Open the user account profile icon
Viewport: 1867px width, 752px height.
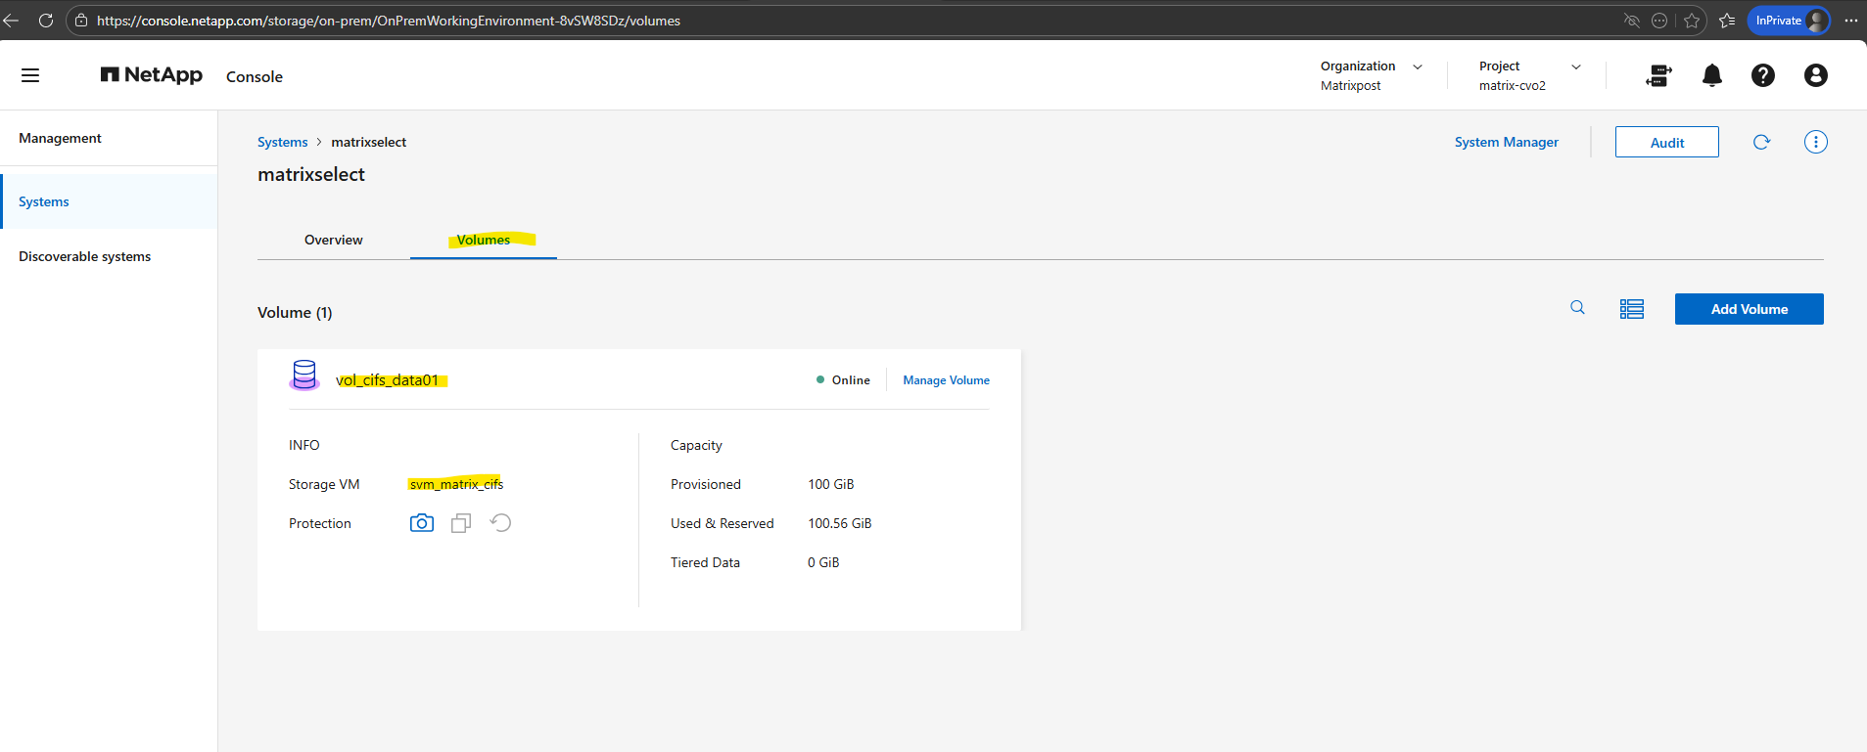pos(1815,75)
